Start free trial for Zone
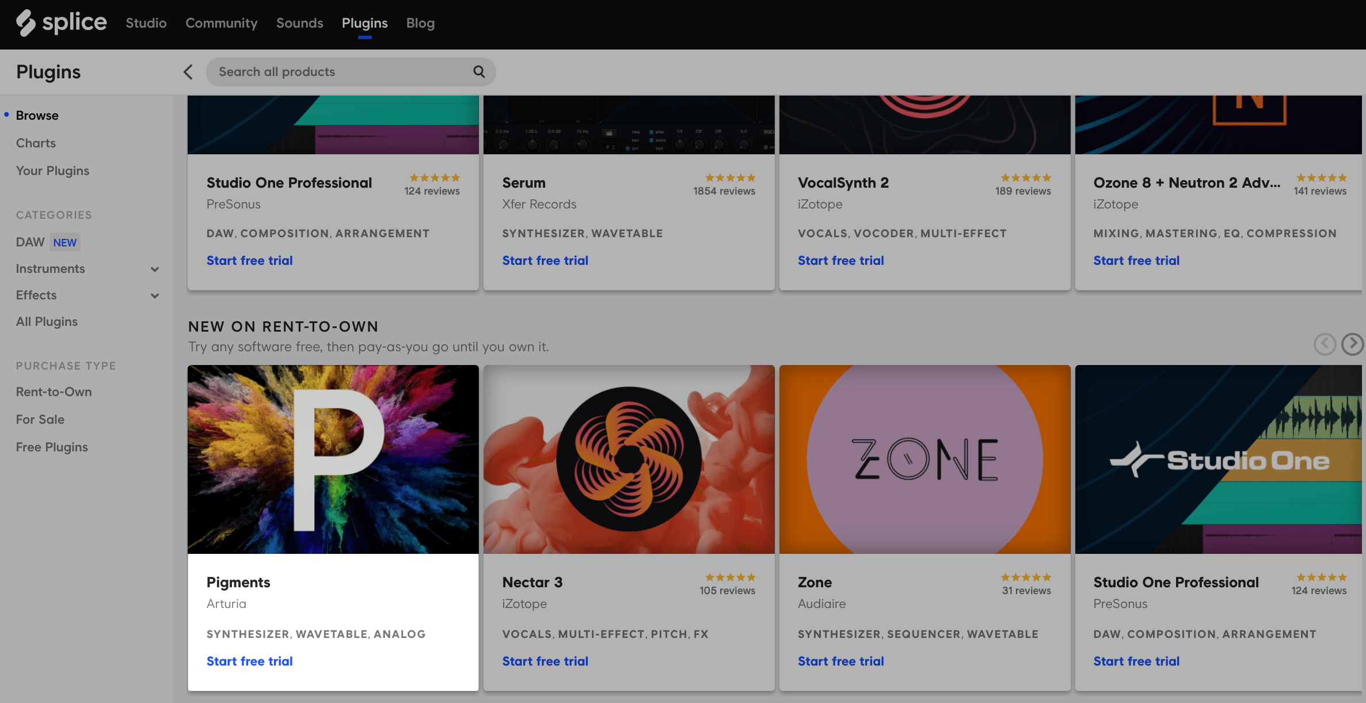1366x703 pixels. click(841, 661)
